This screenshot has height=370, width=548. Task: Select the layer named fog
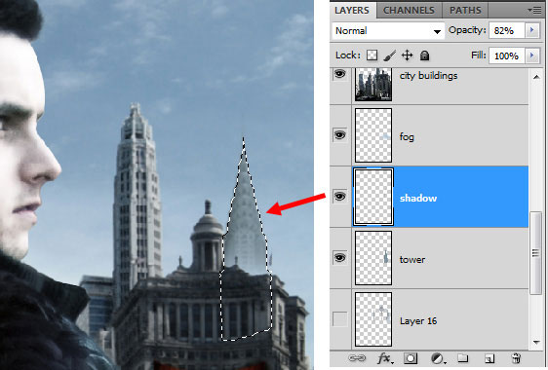(407, 137)
